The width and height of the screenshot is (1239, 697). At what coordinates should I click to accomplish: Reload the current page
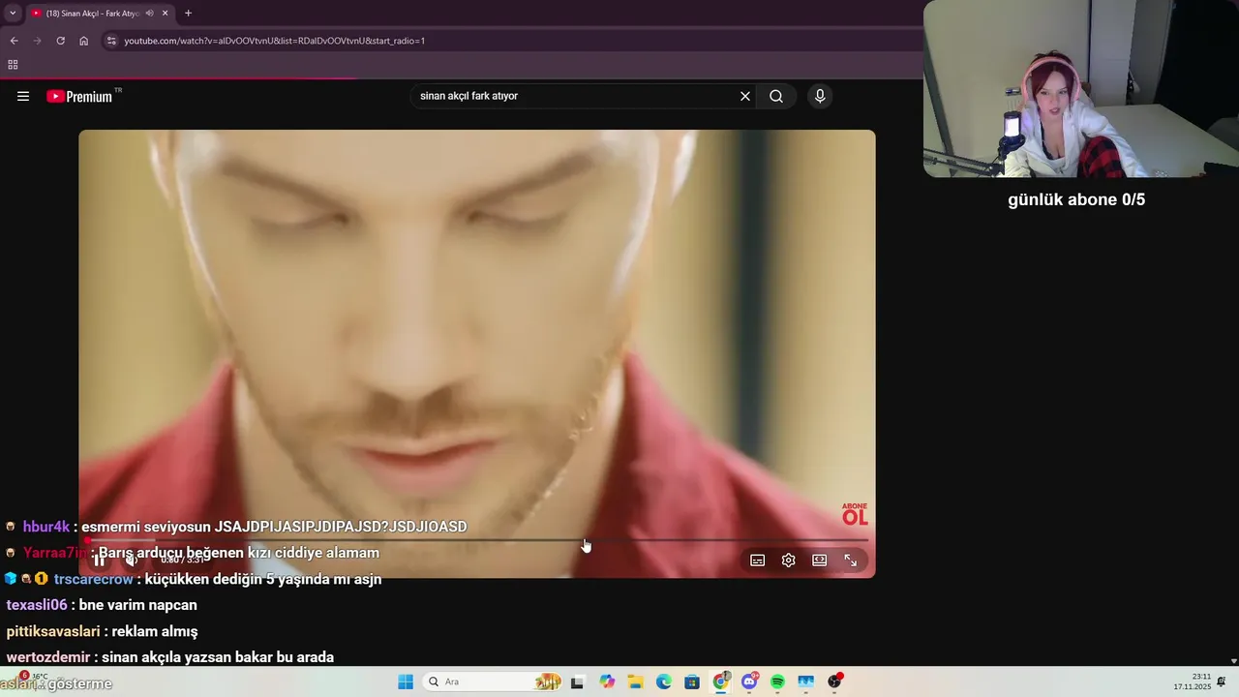(x=60, y=41)
